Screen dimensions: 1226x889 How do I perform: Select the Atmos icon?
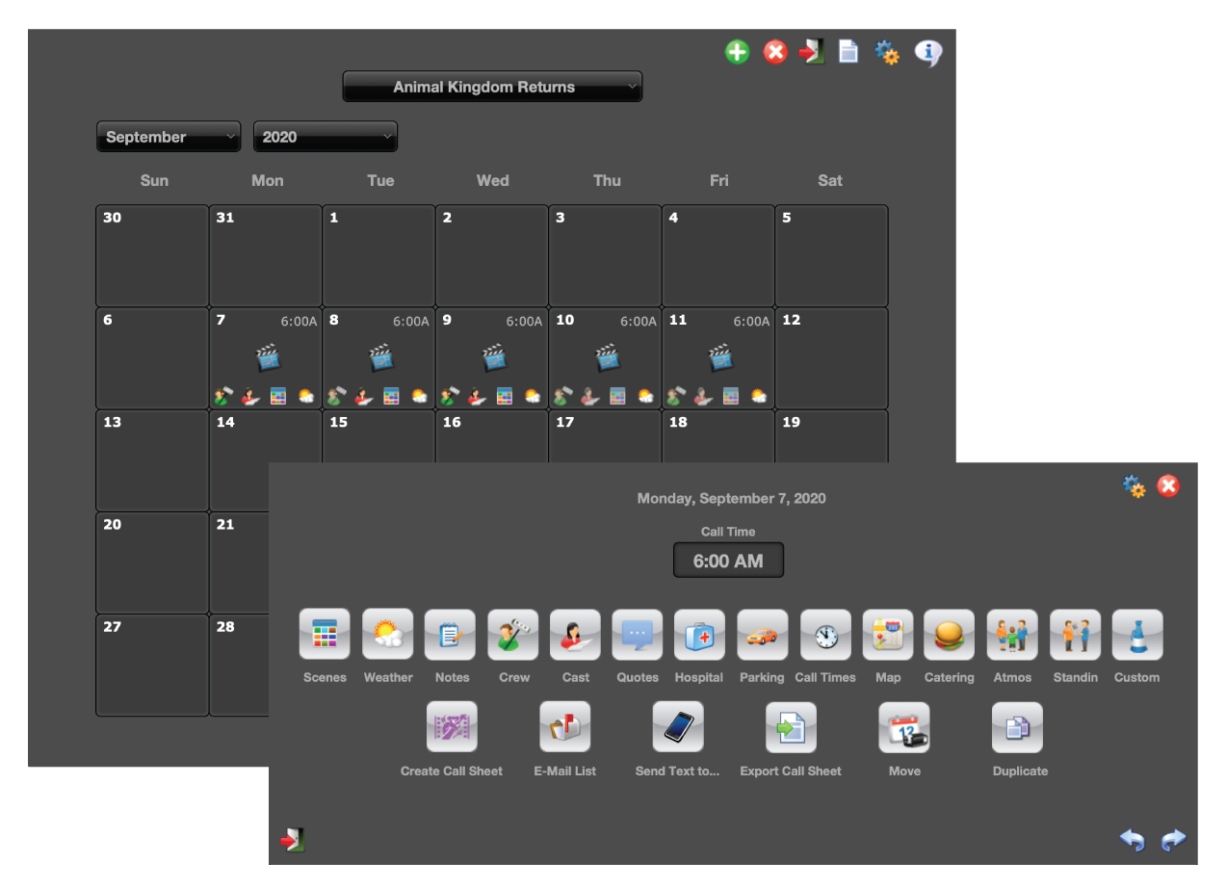tap(1011, 635)
